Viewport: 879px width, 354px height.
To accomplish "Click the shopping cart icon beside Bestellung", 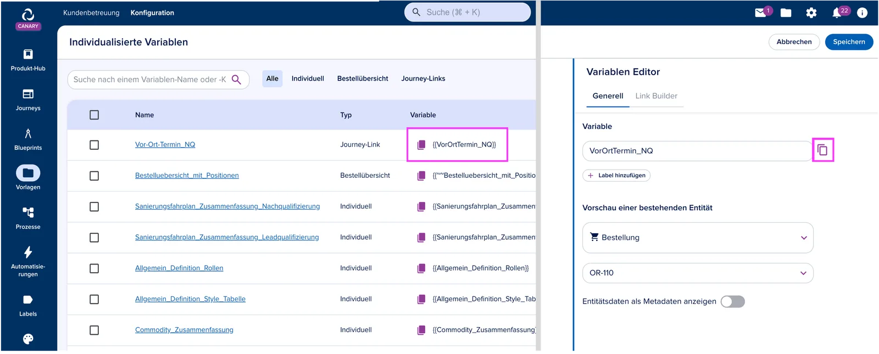I will 594,237.
